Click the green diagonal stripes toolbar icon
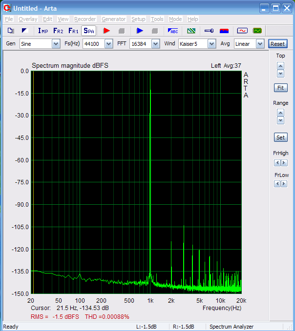 [x=191, y=31]
